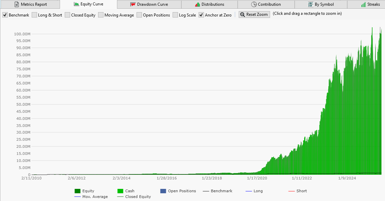Click the Closed Equity legend line marker
Image resolution: width=385 pixels, height=201 pixels.
(120, 197)
